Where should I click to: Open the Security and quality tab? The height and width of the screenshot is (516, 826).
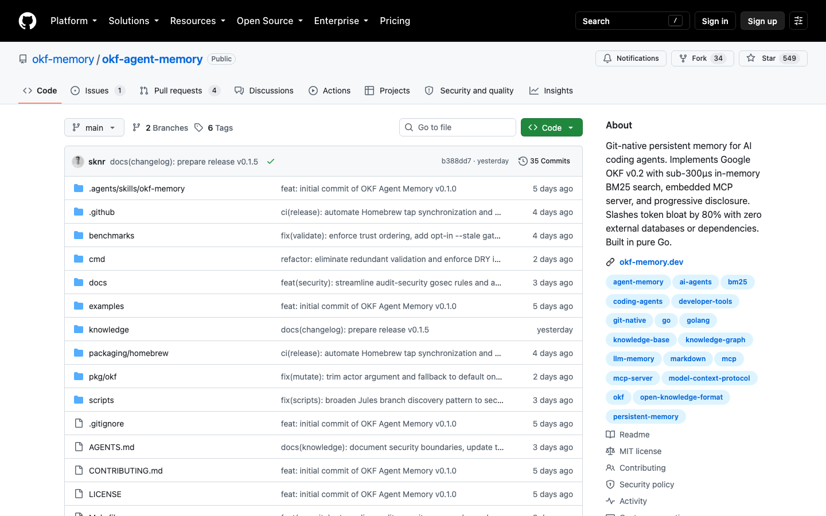tap(469, 91)
